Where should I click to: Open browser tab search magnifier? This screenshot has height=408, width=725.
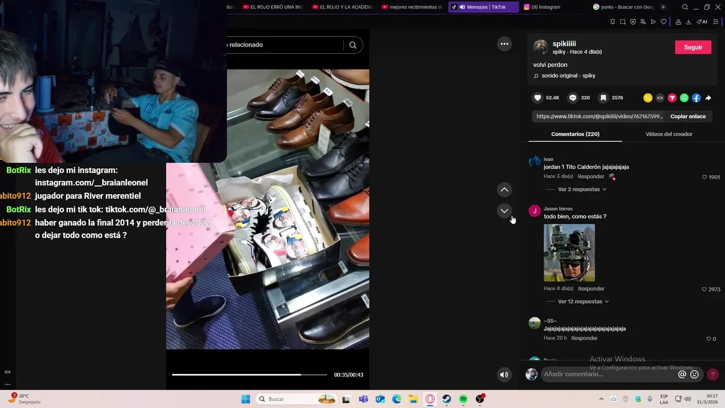685,7
